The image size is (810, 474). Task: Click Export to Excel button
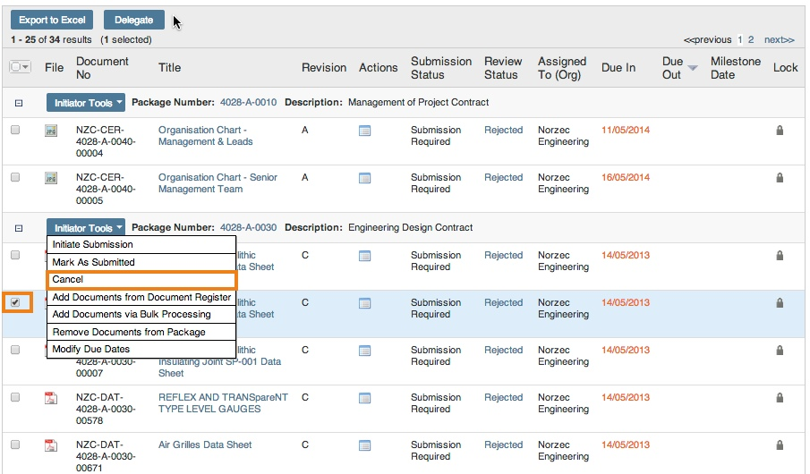(52, 20)
